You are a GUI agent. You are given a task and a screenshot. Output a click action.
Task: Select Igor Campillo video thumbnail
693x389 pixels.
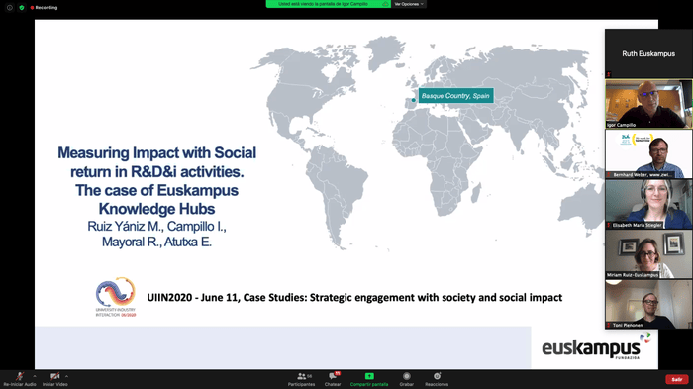pyautogui.click(x=648, y=104)
